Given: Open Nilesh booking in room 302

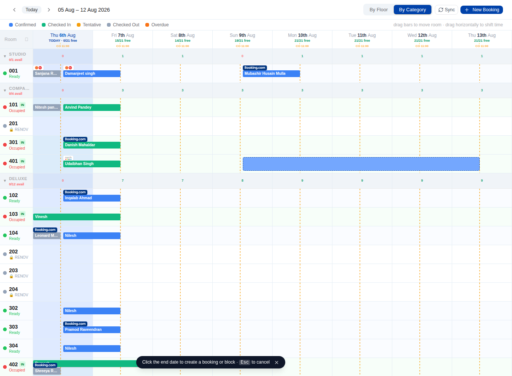Looking at the screenshot, I should (x=92, y=311).
